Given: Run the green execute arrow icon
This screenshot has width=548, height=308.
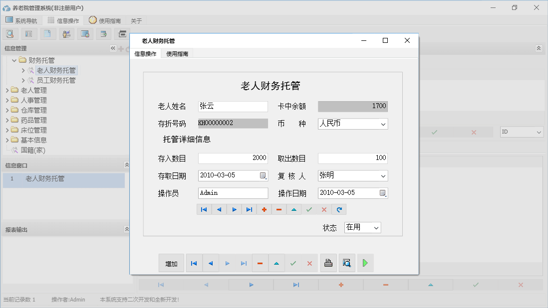Looking at the screenshot, I should (x=365, y=263).
